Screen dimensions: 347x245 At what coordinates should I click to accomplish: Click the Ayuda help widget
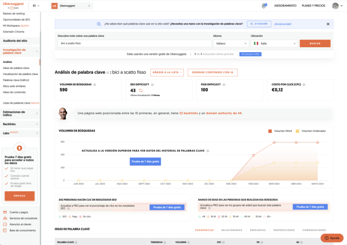pyautogui.click(x=332, y=238)
